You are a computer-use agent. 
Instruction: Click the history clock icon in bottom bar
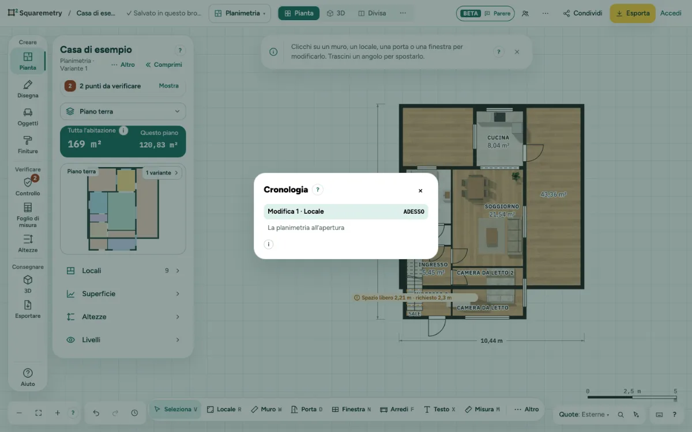134,413
